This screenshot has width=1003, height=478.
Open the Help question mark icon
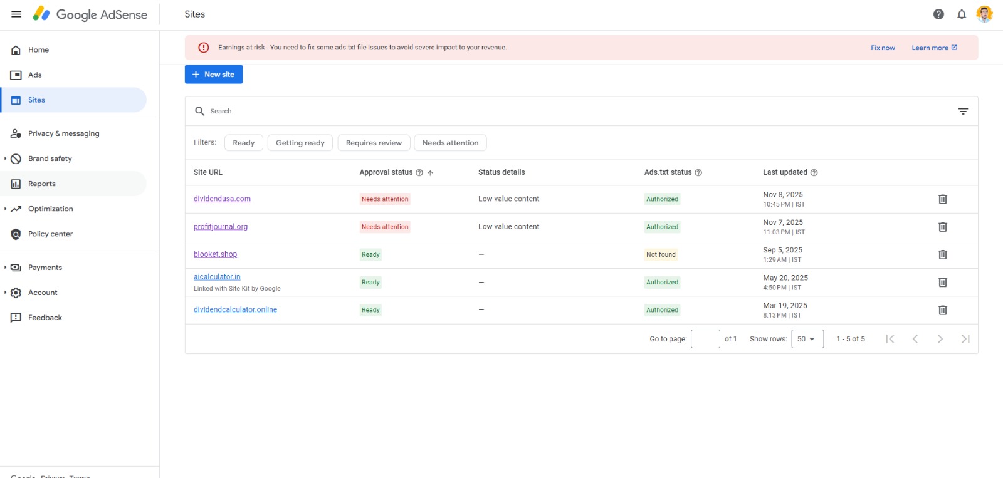938,14
